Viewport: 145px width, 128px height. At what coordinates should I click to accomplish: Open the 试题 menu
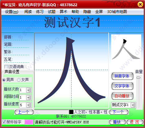[52, 12]
